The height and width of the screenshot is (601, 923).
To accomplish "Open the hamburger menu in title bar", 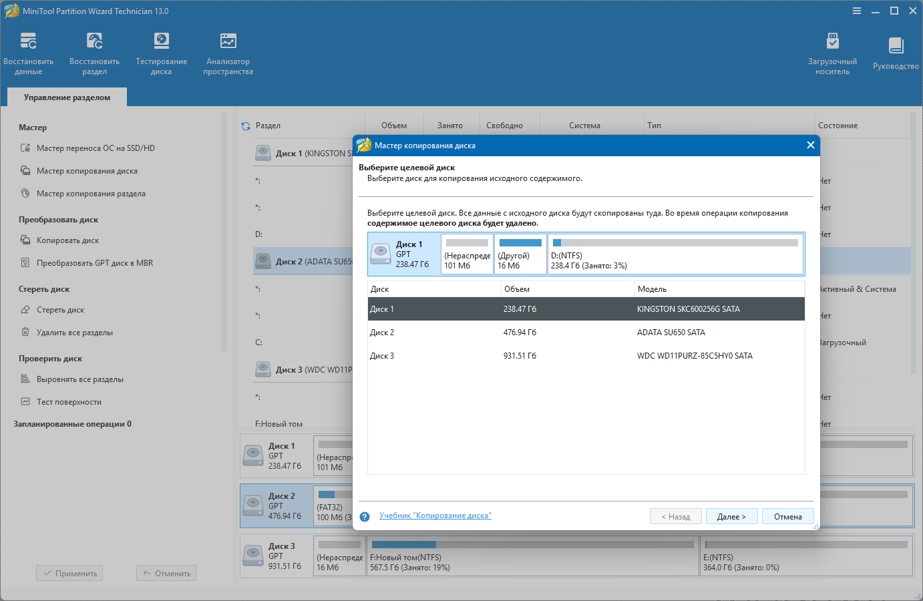I will pos(857,11).
